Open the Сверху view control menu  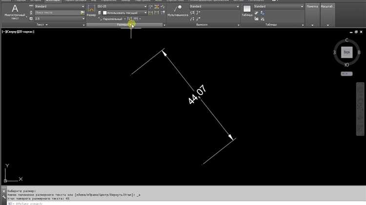pyautogui.click(x=11, y=32)
